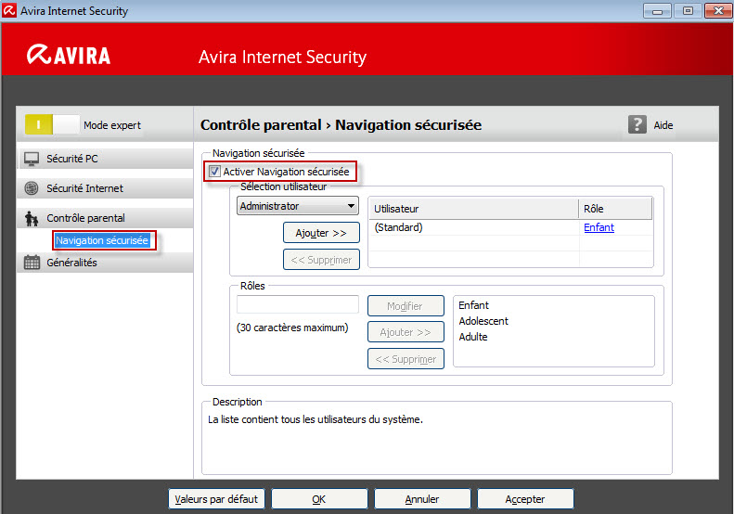Open the Sécurité Internet section
Screen dimensions: 734x514
coord(106,188)
